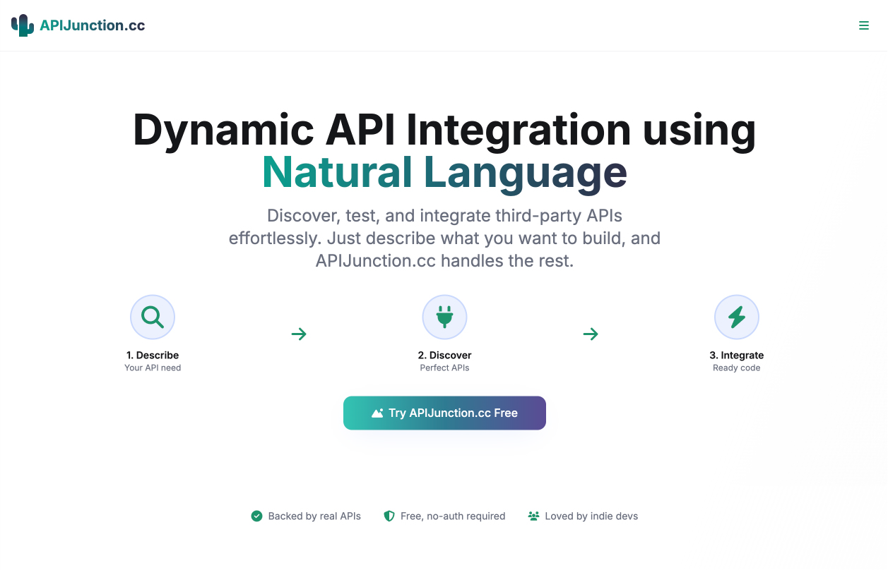Click the plug Discover icon
The width and height of the screenshot is (888, 570).
click(x=444, y=317)
